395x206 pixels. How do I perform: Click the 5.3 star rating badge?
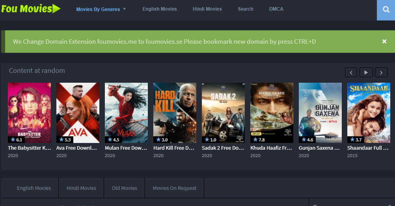point(65,139)
